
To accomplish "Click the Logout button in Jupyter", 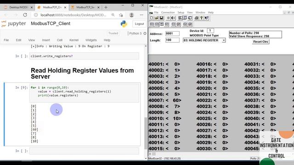I will coord(139,24).
